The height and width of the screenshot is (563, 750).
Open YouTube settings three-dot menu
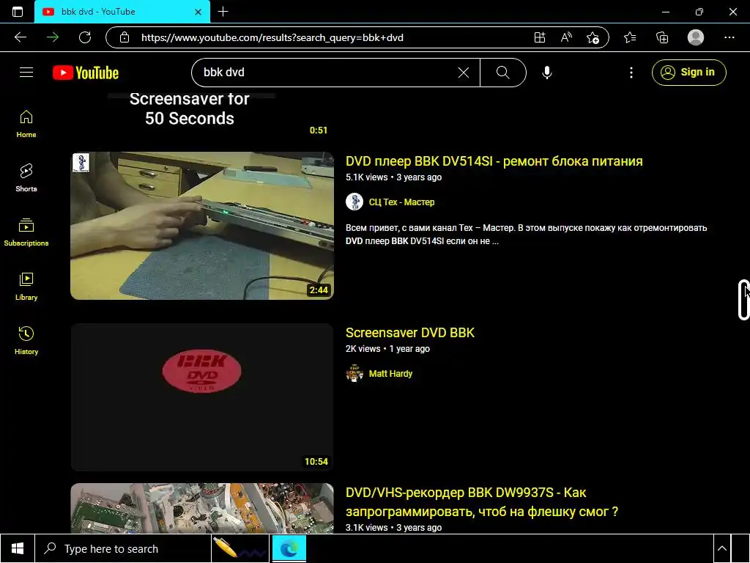click(x=631, y=73)
